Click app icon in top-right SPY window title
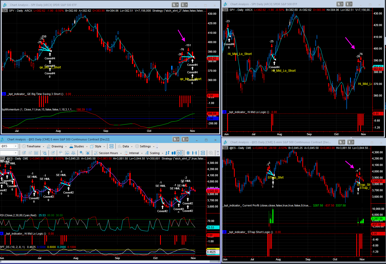The height and width of the screenshot is (264, 386). [225, 4]
